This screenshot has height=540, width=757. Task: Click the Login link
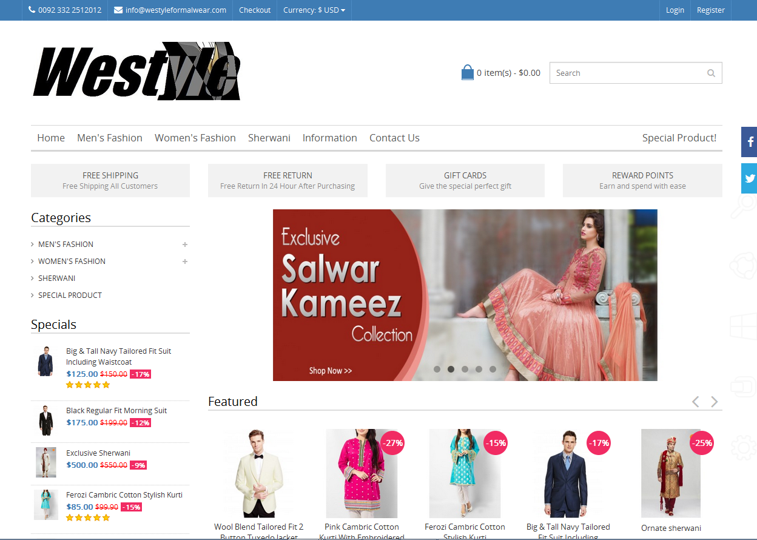[x=675, y=10]
